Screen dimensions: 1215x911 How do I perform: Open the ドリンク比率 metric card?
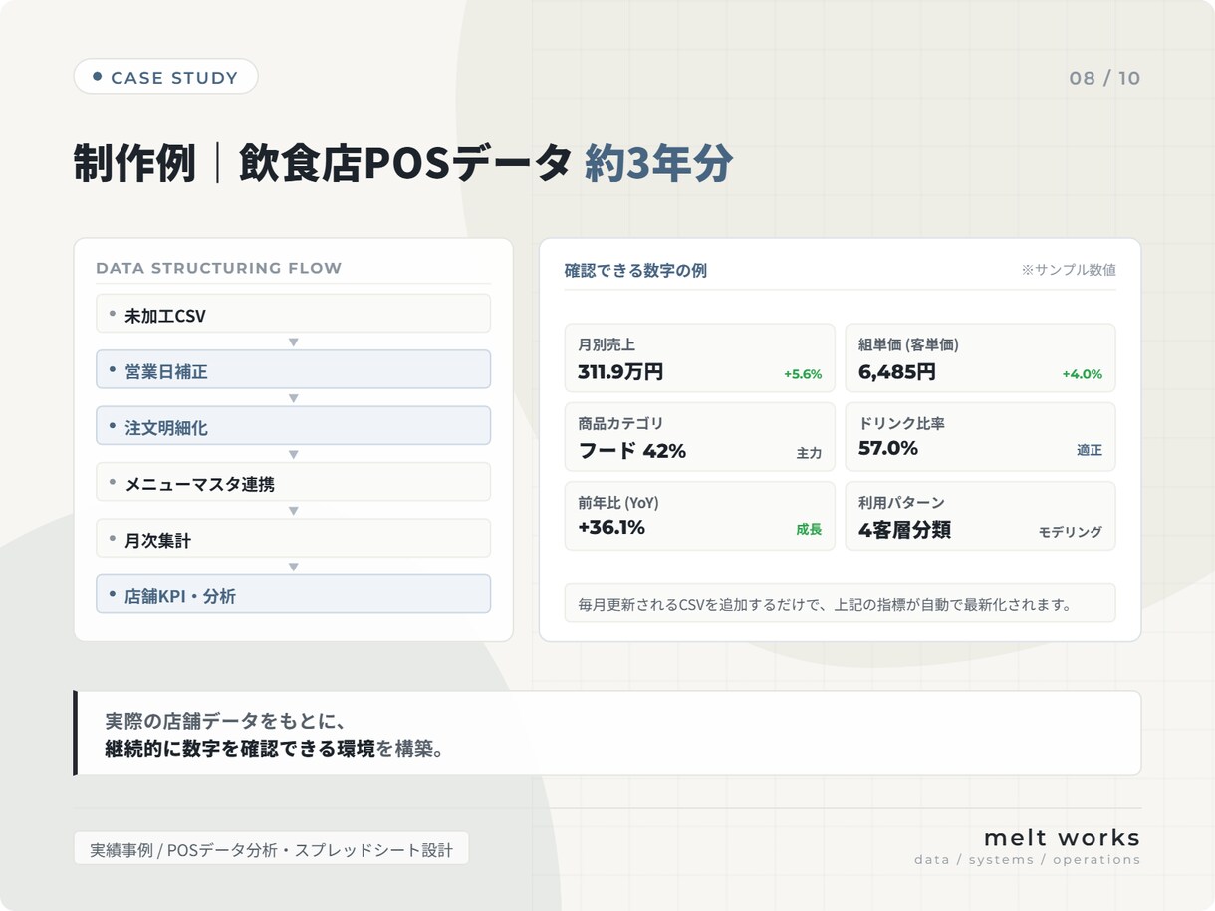click(980, 437)
